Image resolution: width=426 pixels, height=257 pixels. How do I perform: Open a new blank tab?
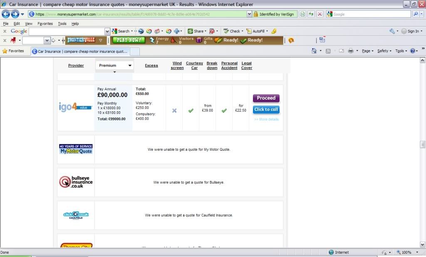tap(135, 51)
